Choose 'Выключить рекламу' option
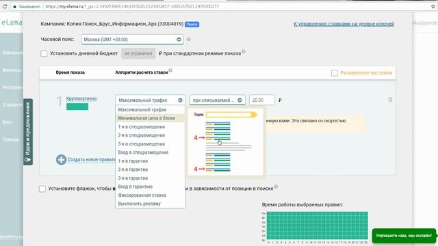The width and height of the screenshot is (438, 246). (151, 204)
